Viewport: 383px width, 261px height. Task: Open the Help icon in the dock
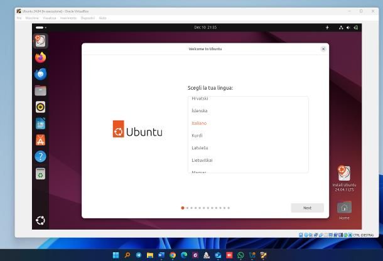40,156
